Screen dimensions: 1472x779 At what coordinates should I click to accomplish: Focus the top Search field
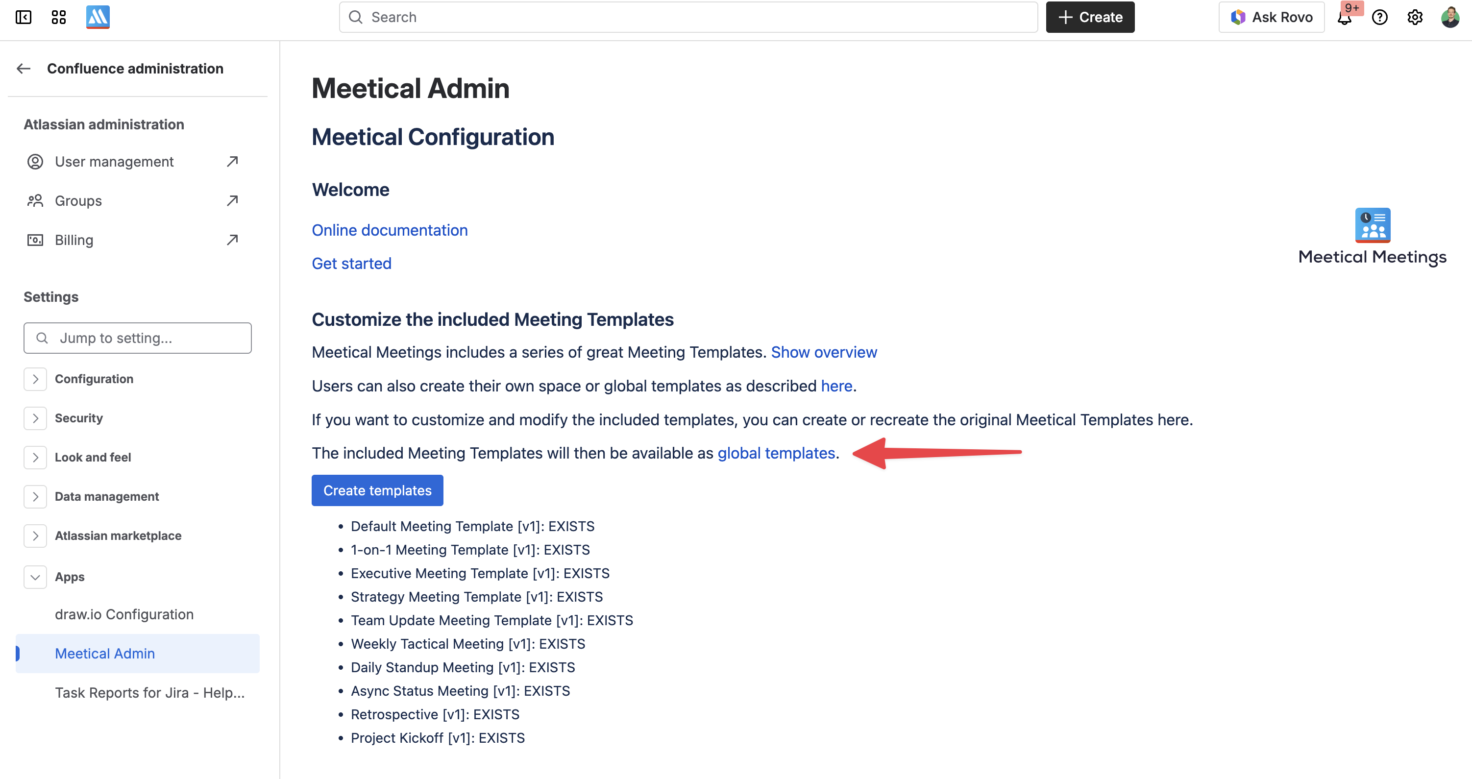[688, 17]
